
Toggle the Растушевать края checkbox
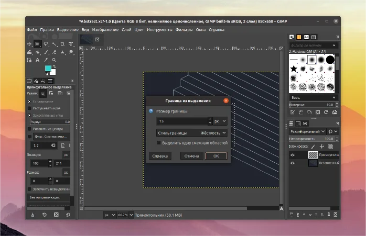pos(29,108)
